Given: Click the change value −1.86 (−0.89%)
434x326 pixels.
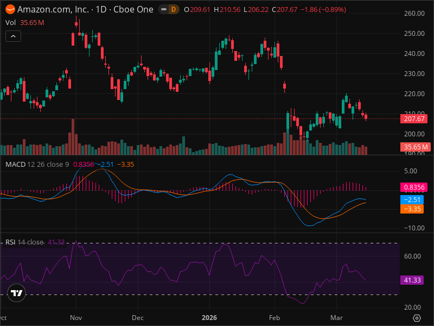Looking at the screenshot, I should coord(323,9).
